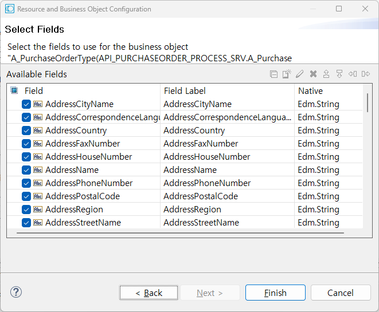This screenshot has height=312, width=379.
Task: Click the new field icon with sparkle
Action: point(287,74)
